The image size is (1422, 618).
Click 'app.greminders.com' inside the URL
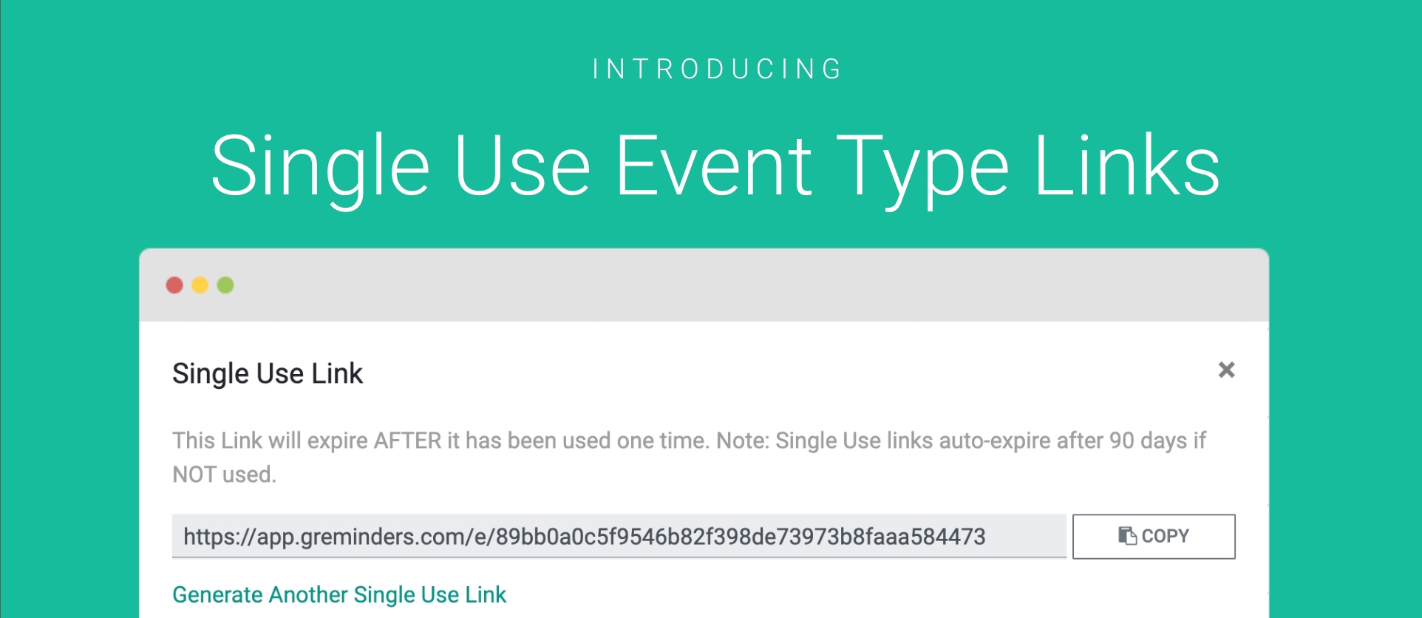tap(360, 537)
